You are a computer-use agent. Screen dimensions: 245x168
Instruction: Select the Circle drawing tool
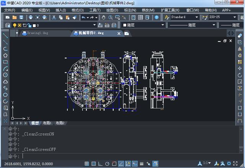(5, 75)
